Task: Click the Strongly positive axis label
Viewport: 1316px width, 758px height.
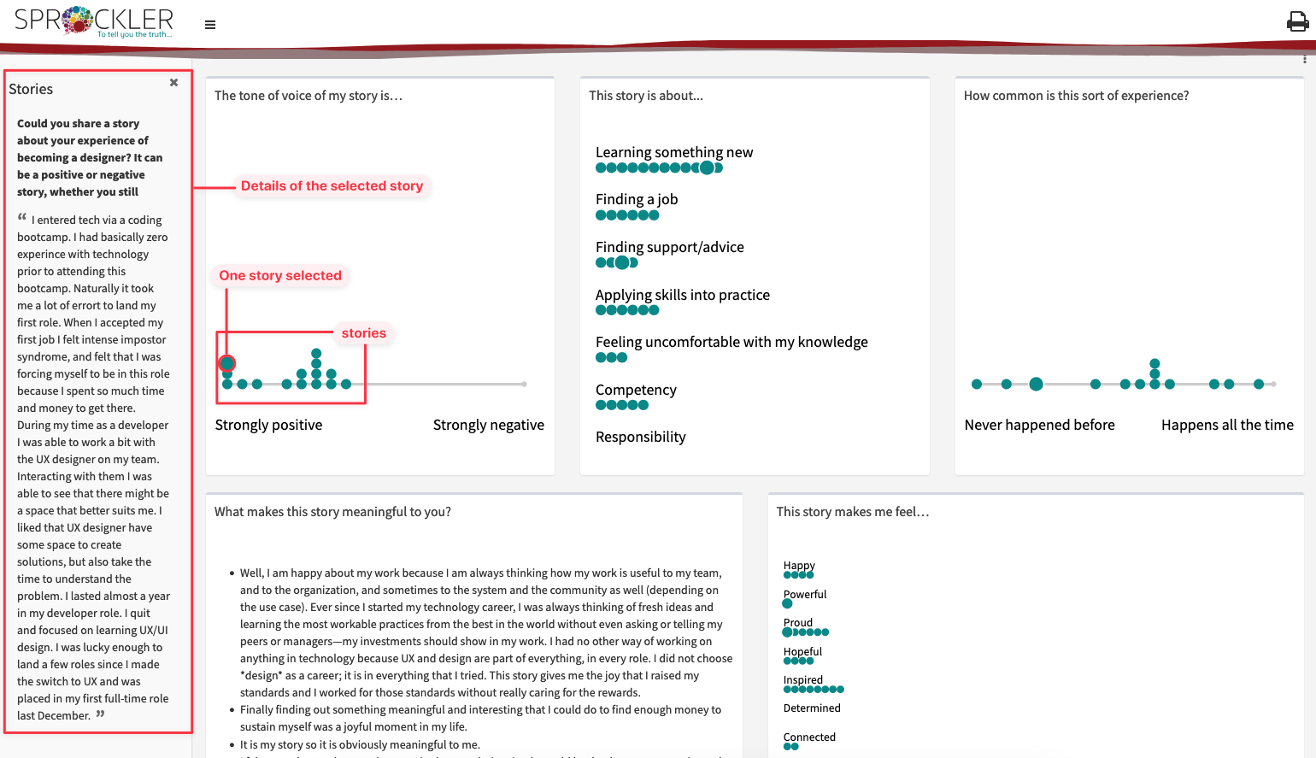Action: pyautogui.click(x=268, y=425)
